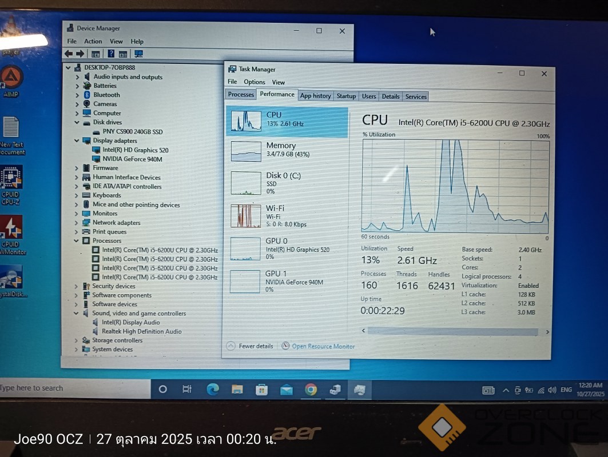The image size is (608, 457).
Task: Open Task Manager Options menu
Action: pyautogui.click(x=255, y=82)
